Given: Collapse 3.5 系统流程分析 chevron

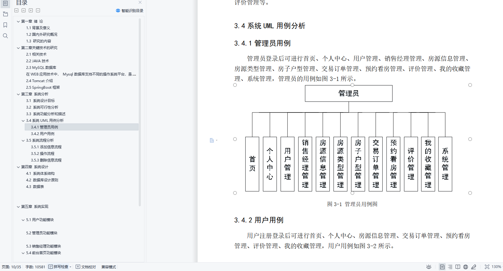Looking at the screenshot, I should 23,140.
